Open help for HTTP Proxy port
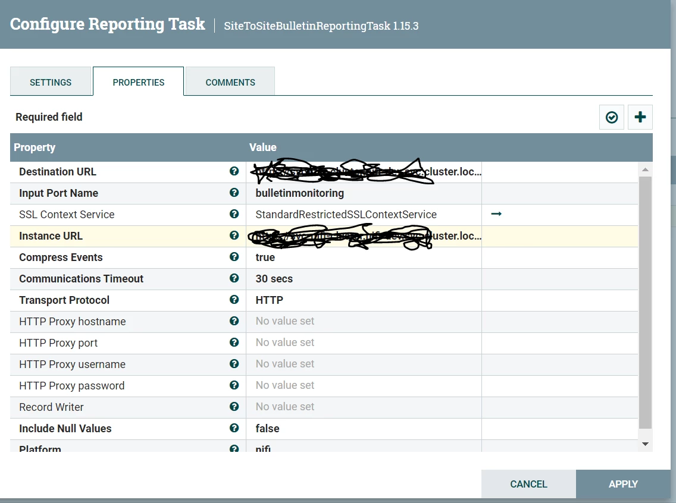This screenshot has width=676, height=503. click(234, 342)
